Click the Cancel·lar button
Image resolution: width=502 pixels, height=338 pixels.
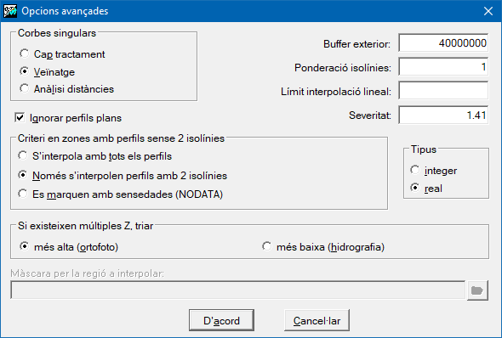(x=317, y=320)
